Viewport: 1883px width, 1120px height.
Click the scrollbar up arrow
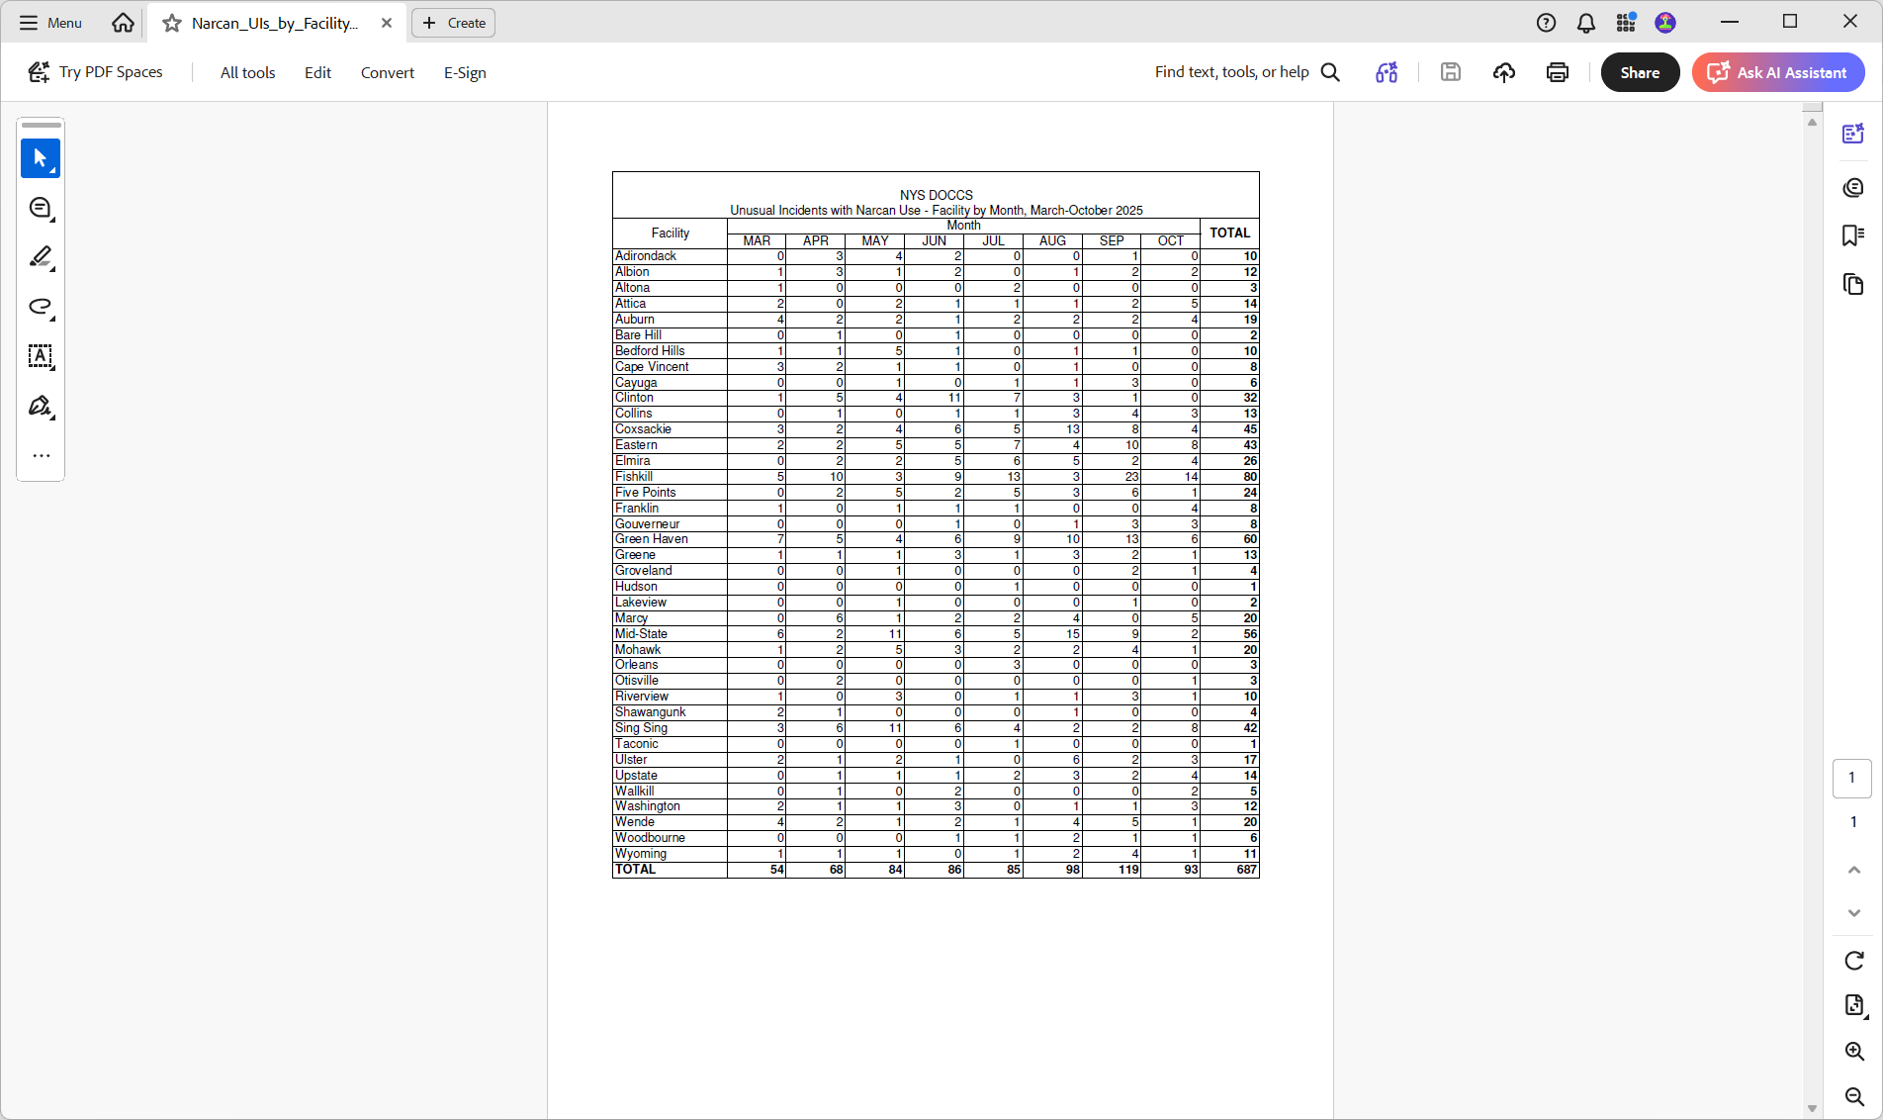(1812, 123)
